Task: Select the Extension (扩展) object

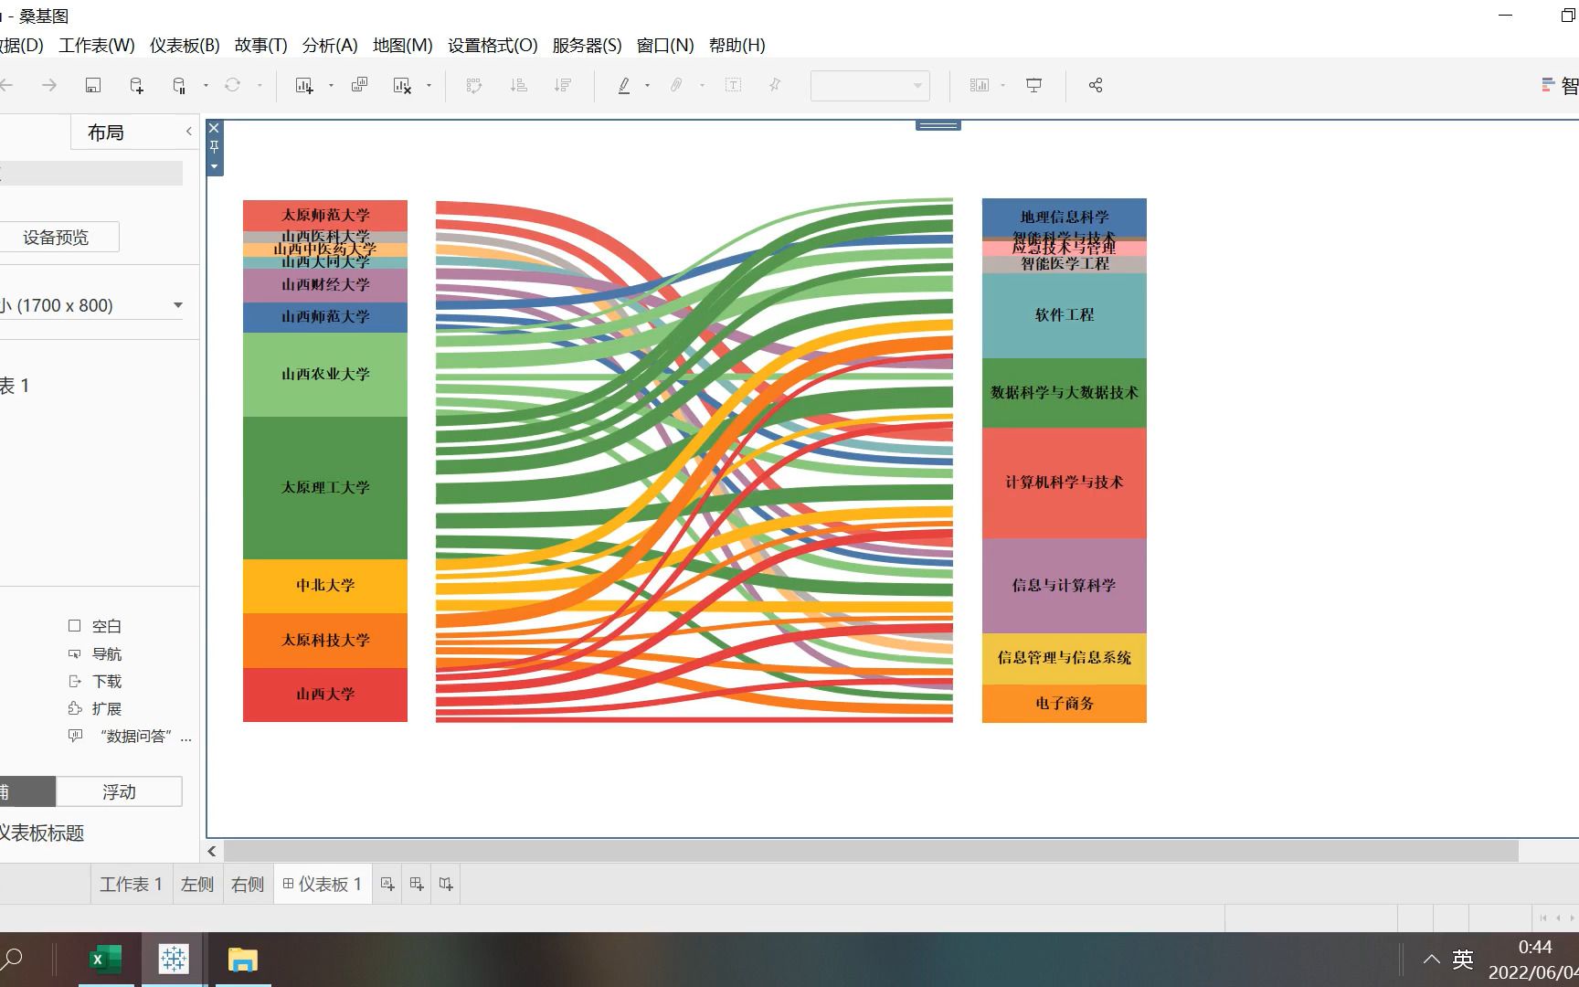Action: pos(95,708)
